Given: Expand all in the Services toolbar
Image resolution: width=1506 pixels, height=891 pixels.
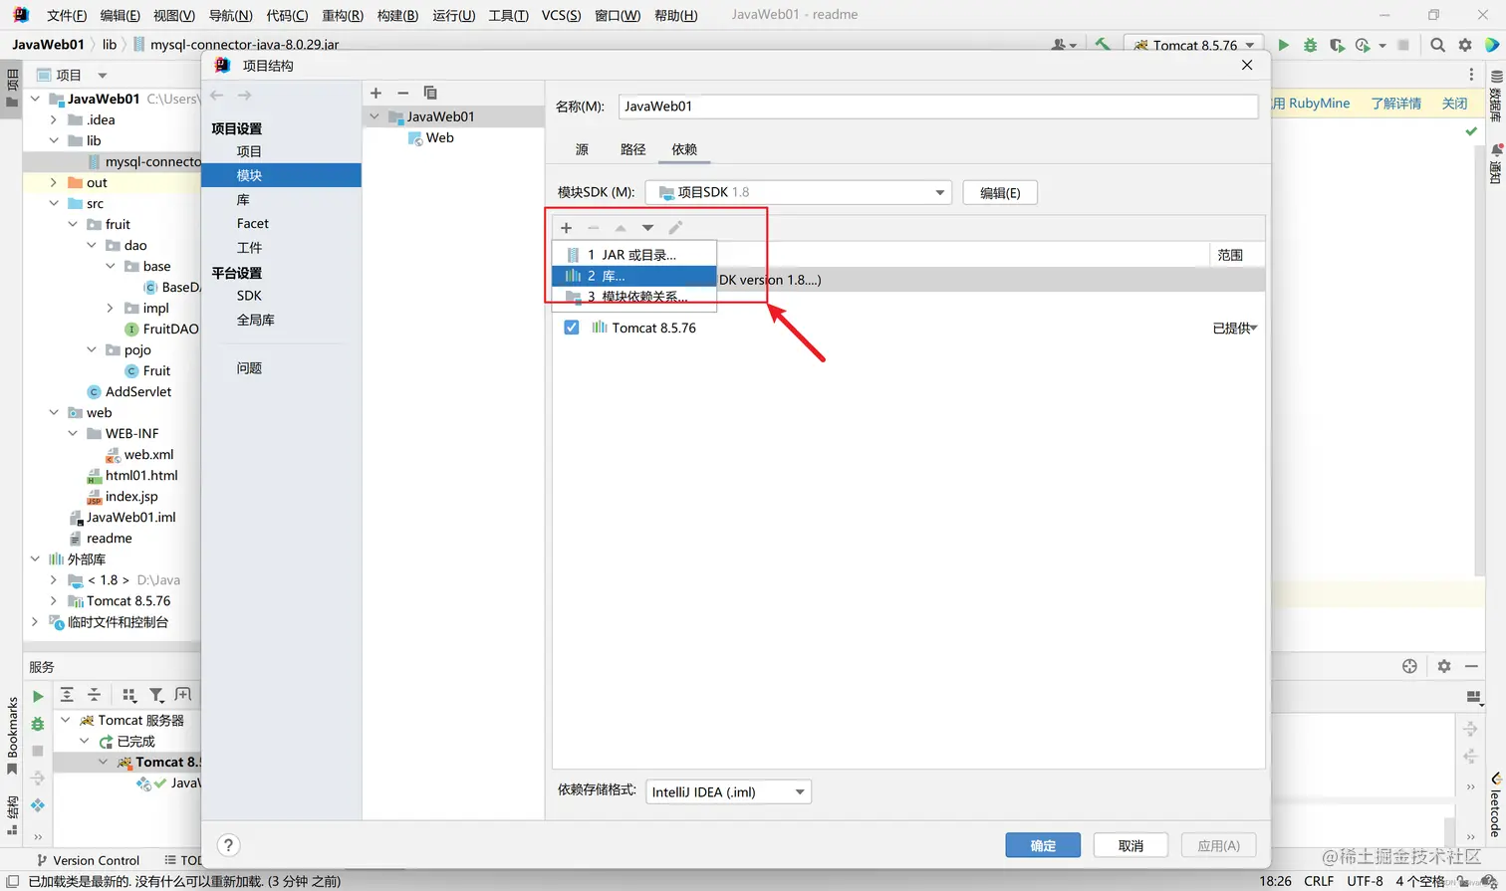Looking at the screenshot, I should pyautogui.click(x=67, y=695).
